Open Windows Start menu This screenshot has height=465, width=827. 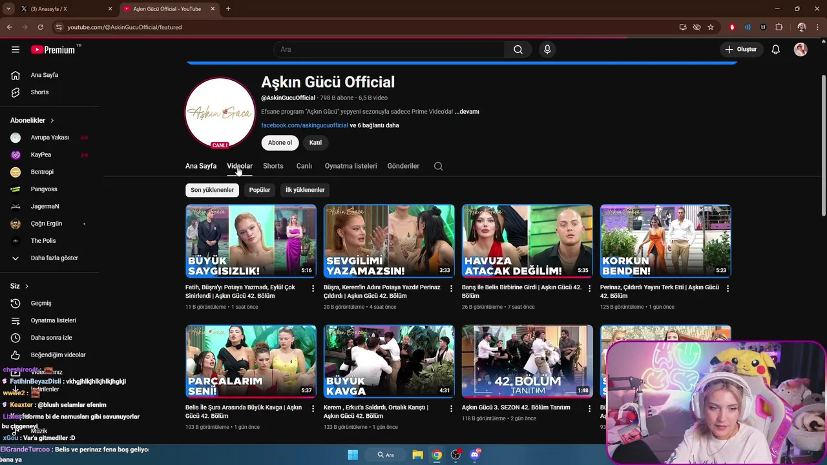click(353, 455)
